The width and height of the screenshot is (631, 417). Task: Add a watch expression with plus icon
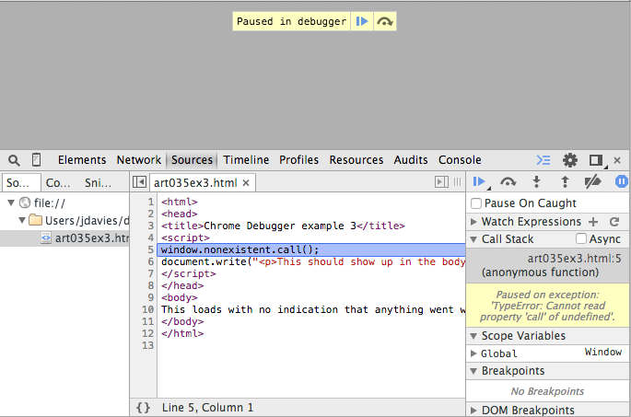click(593, 222)
